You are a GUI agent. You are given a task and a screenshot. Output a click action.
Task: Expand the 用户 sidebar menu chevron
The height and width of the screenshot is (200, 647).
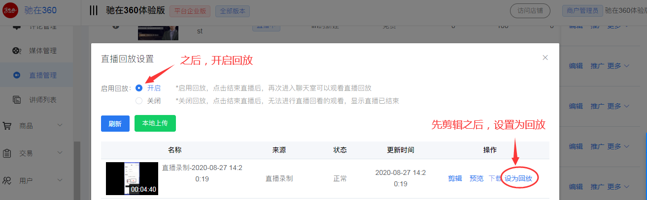tap(60, 181)
